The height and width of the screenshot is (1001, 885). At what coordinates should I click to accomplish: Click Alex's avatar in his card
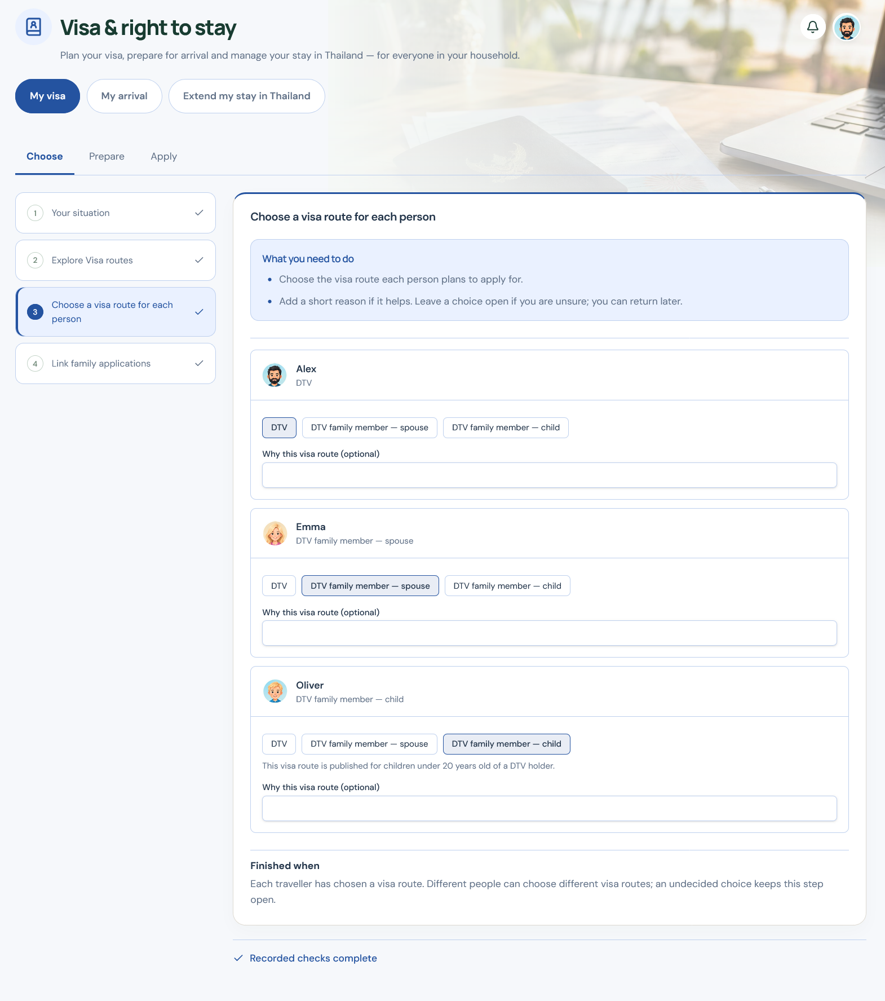pyautogui.click(x=275, y=375)
